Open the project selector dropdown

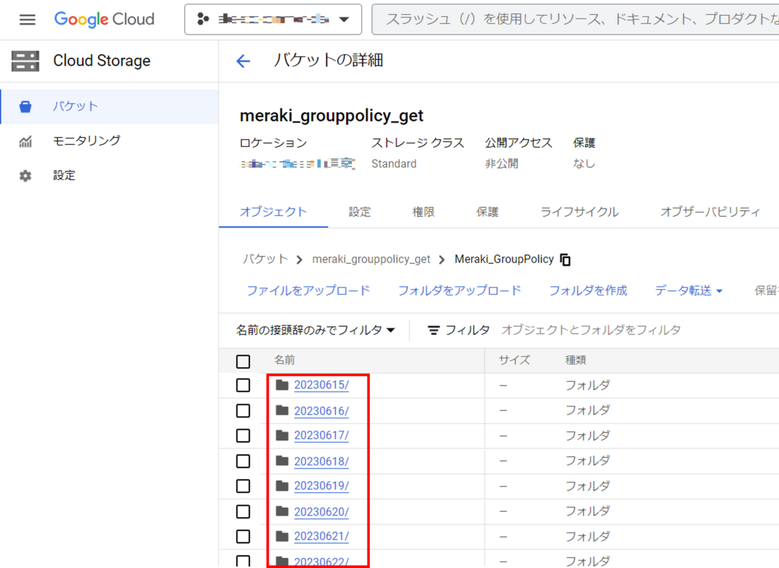pyautogui.click(x=273, y=19)
